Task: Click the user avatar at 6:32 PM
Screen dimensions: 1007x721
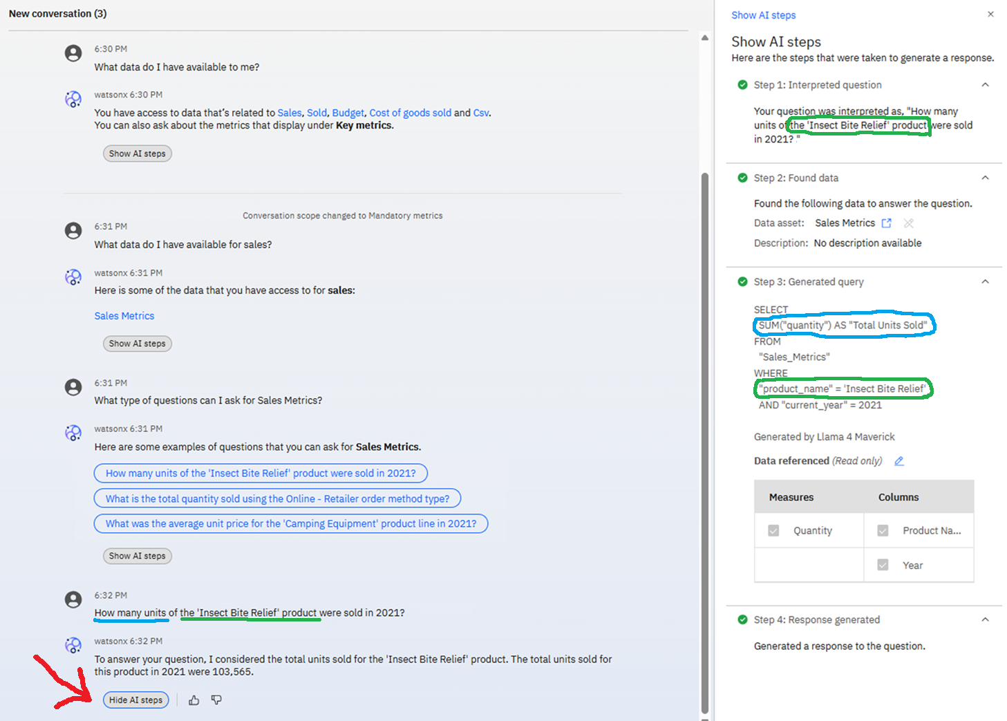Action: 73,599
